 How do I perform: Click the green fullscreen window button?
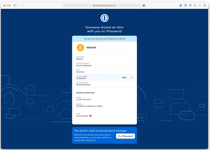9,5
